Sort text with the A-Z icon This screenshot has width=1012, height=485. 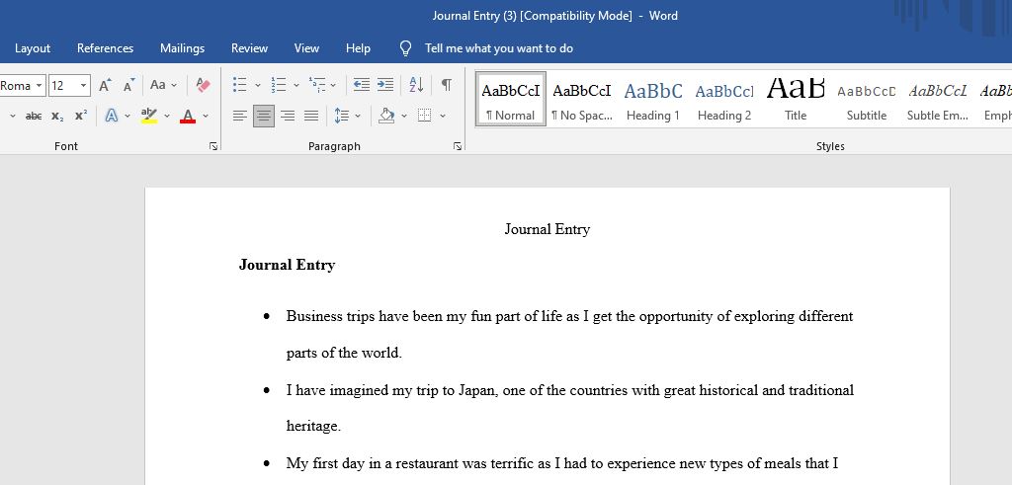416,85
